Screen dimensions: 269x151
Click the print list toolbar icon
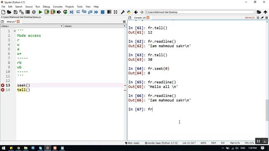pyautogui.click(x=28, y=12)
